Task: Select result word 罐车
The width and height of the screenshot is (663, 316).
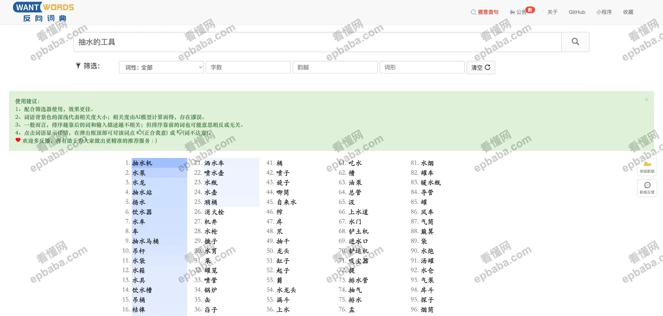Action: [x=428, y=173]
